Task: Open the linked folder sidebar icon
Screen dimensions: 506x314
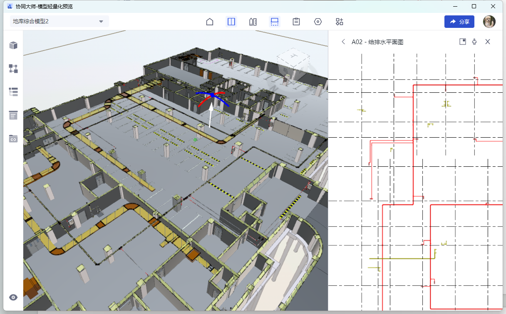Action: [13, 138]
